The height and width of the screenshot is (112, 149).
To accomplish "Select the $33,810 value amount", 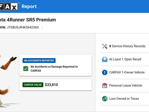I will (x=51, y=85).
